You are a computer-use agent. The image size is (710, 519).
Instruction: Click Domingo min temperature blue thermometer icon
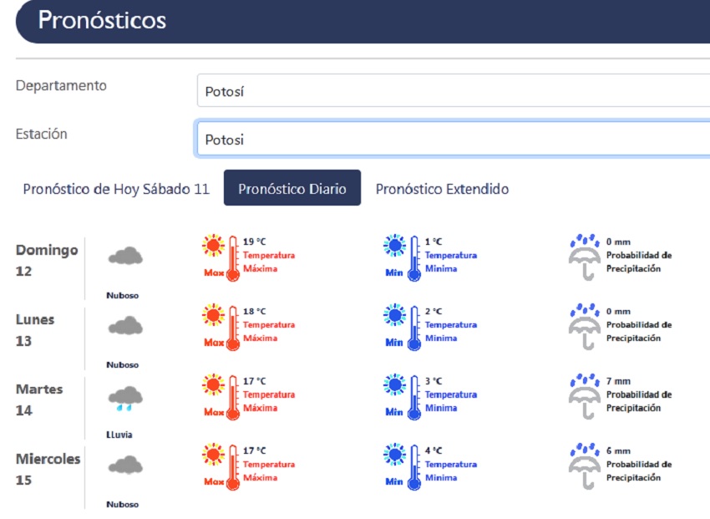point(403,257)
